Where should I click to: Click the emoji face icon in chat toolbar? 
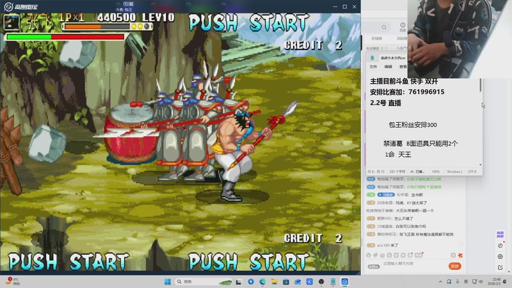coord(369,255)
